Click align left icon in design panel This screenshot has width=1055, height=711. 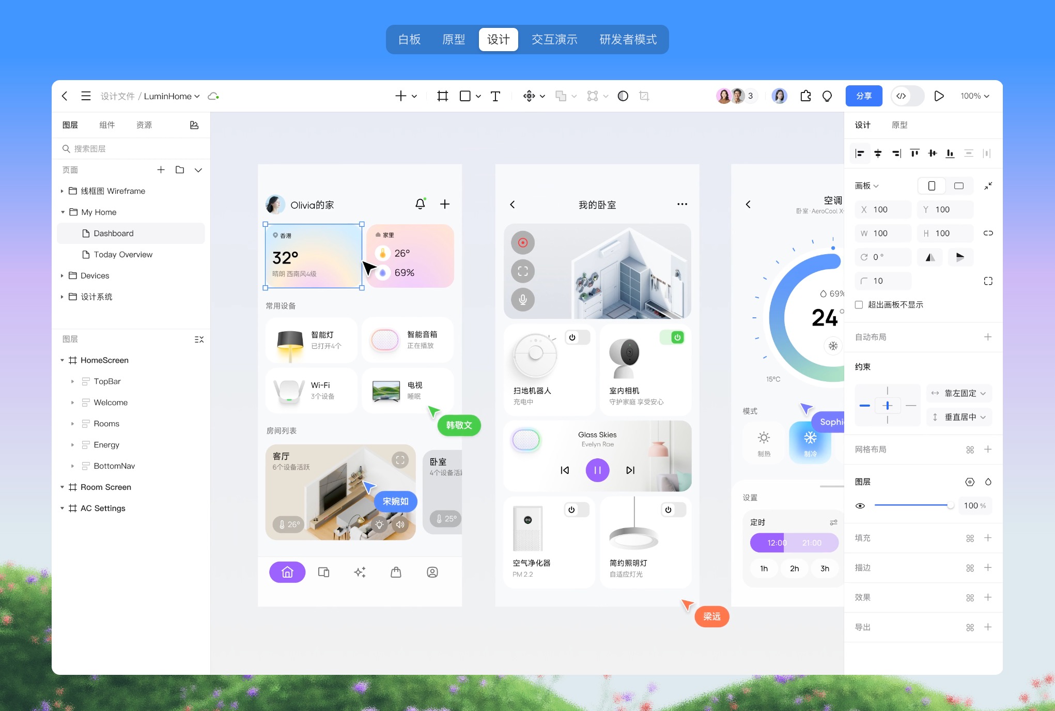[860, 153]
